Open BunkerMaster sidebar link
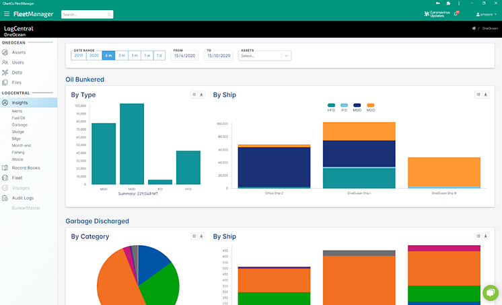This screenshot has height=305, width=502. pos(26,208)
